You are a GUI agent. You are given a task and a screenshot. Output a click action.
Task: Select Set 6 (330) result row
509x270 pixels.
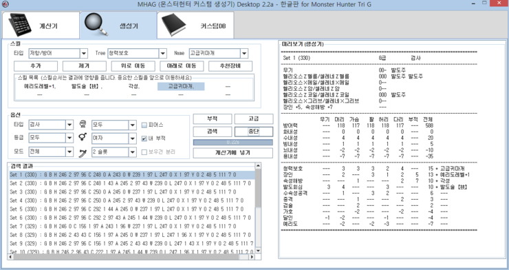click(132, 218)
